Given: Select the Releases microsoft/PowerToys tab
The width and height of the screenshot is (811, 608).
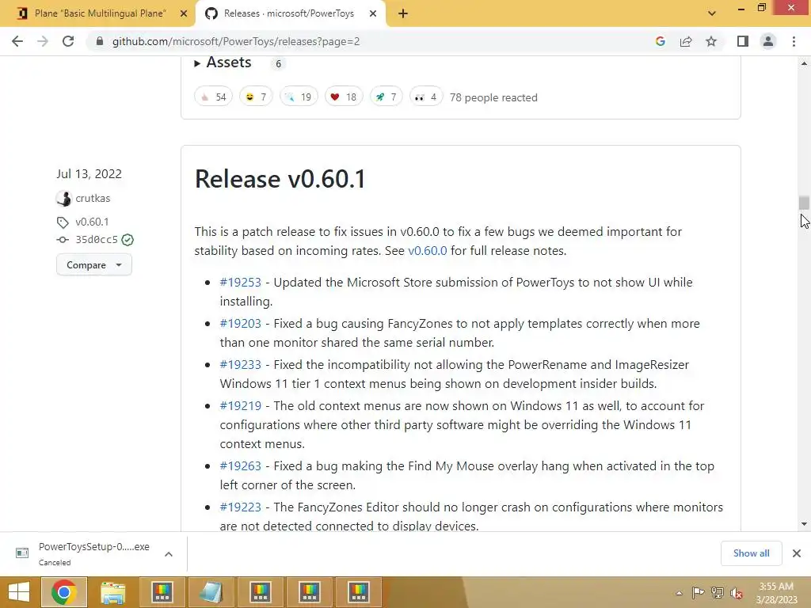Looking at the screenshot, I should click(x=288, y=13).
